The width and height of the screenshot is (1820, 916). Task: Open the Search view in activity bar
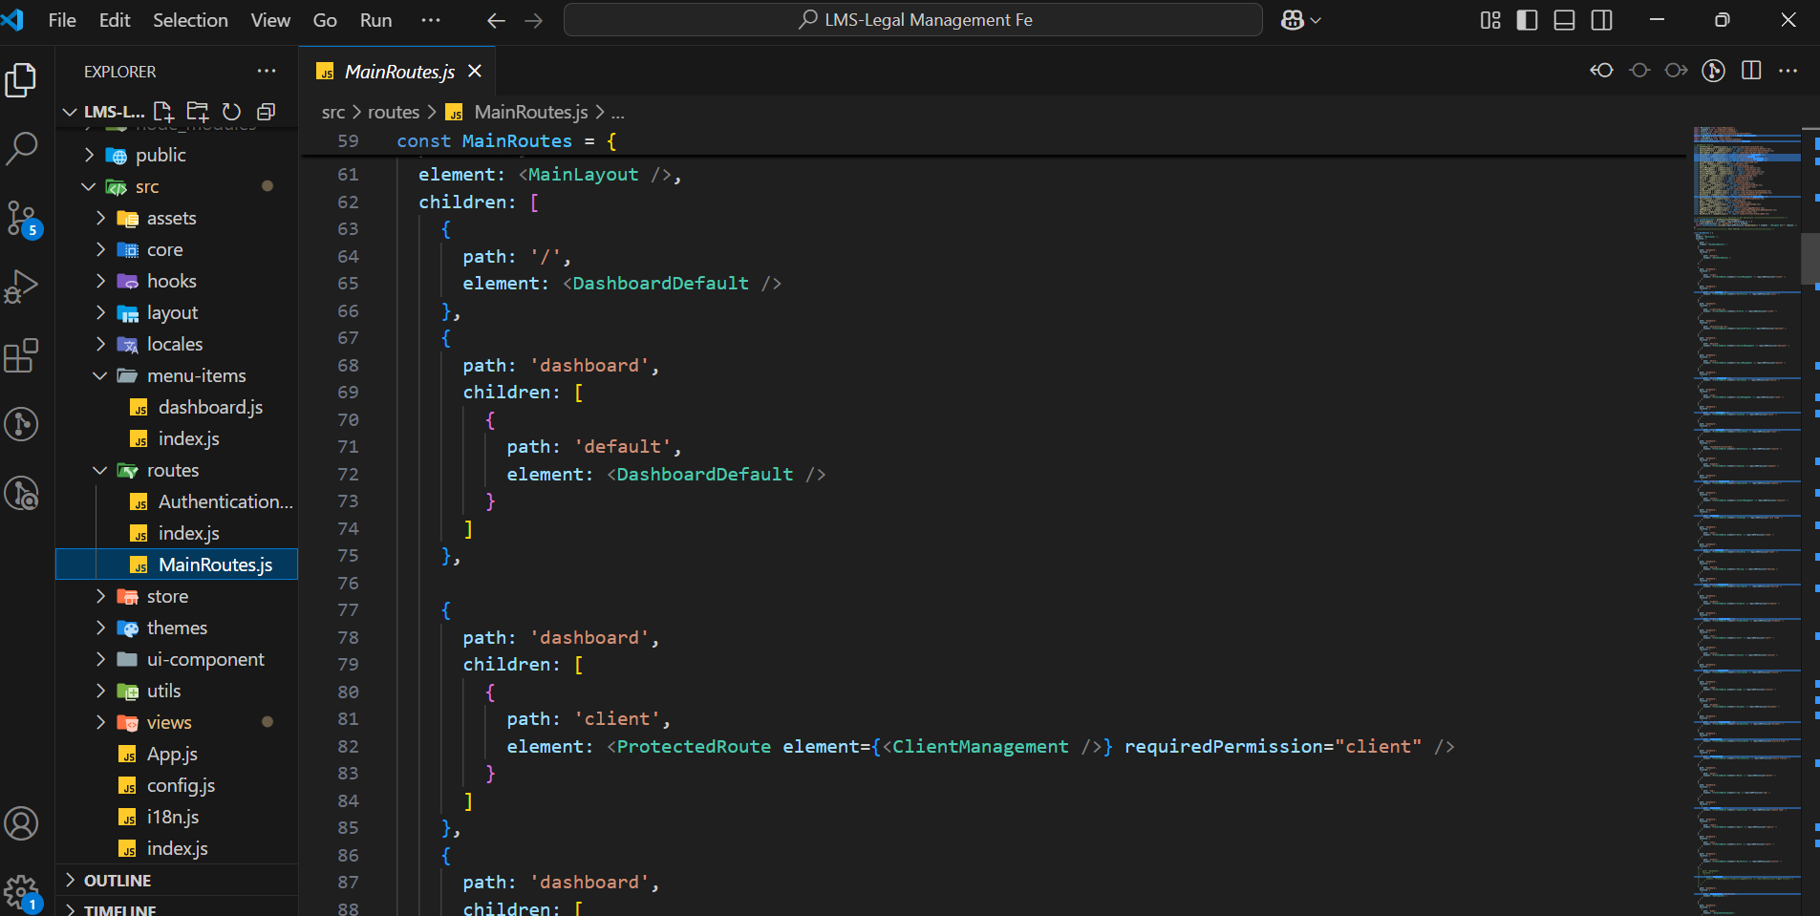point(22,148)
